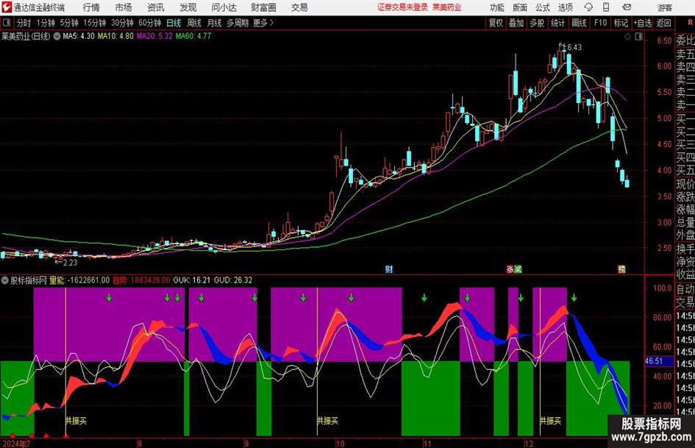Open the 市场 menu
The height and width of the screenshot is (448, 695).
coord(124,7)
